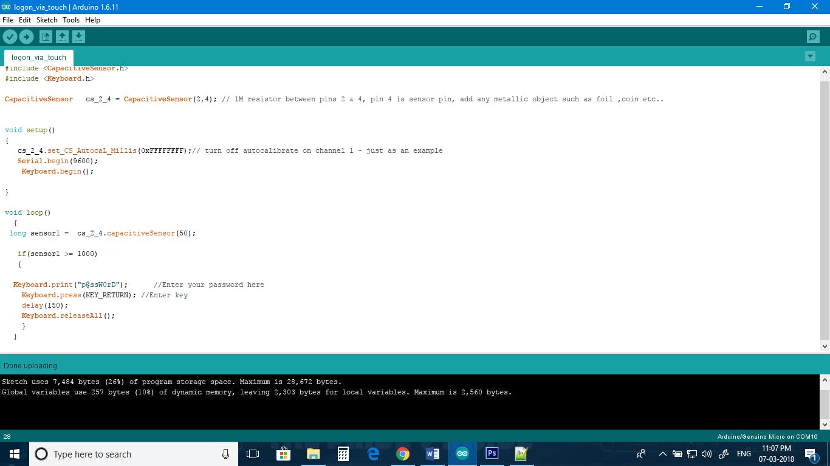Click the Windows Start button
830x466 pixels.
15,454
